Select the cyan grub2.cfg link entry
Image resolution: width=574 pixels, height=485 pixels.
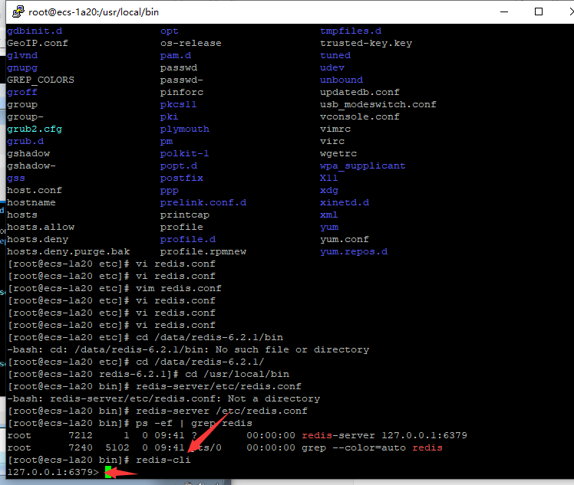[35, 129]
